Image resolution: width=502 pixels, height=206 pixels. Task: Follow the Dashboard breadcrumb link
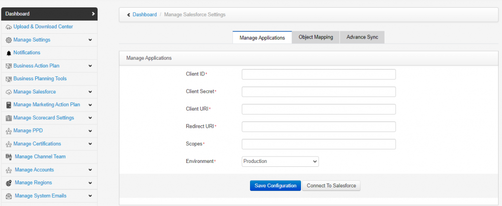[145, 14]
